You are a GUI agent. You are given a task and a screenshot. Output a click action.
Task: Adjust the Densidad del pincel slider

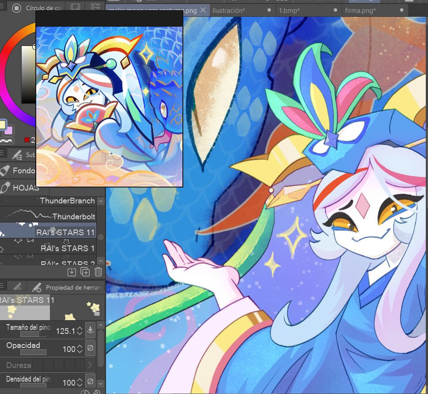(33, 385)
